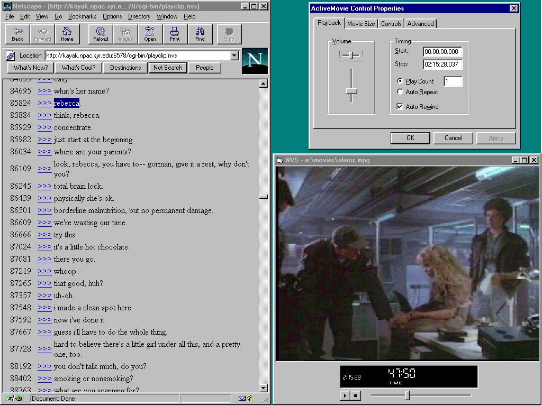Click the mail envelope icon in status bar
The image size is (542, 406).
point(242,399)
